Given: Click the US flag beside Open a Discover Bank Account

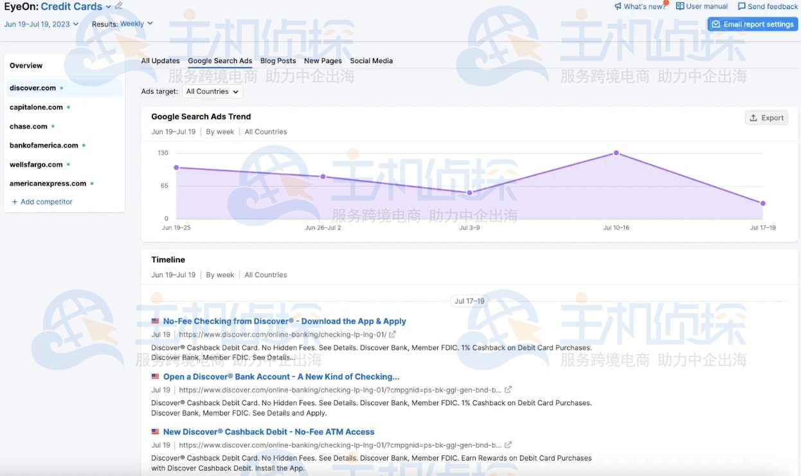Looking at the screenshot, I should (155, 376).
